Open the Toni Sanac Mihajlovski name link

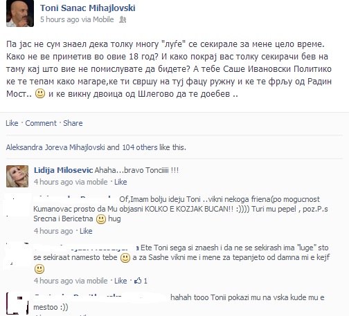coord(88,8)
